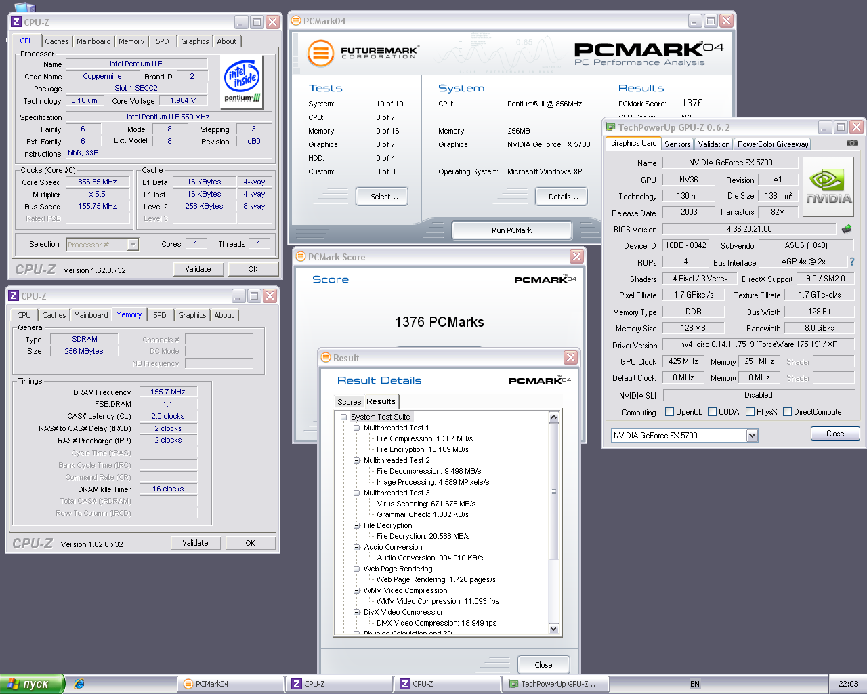Open the Validation tab in GPU-Z

pyautogui.click(x=714, y=144)
